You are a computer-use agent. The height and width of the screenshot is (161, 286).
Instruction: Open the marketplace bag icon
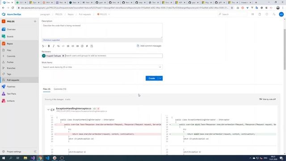[260, 14]
